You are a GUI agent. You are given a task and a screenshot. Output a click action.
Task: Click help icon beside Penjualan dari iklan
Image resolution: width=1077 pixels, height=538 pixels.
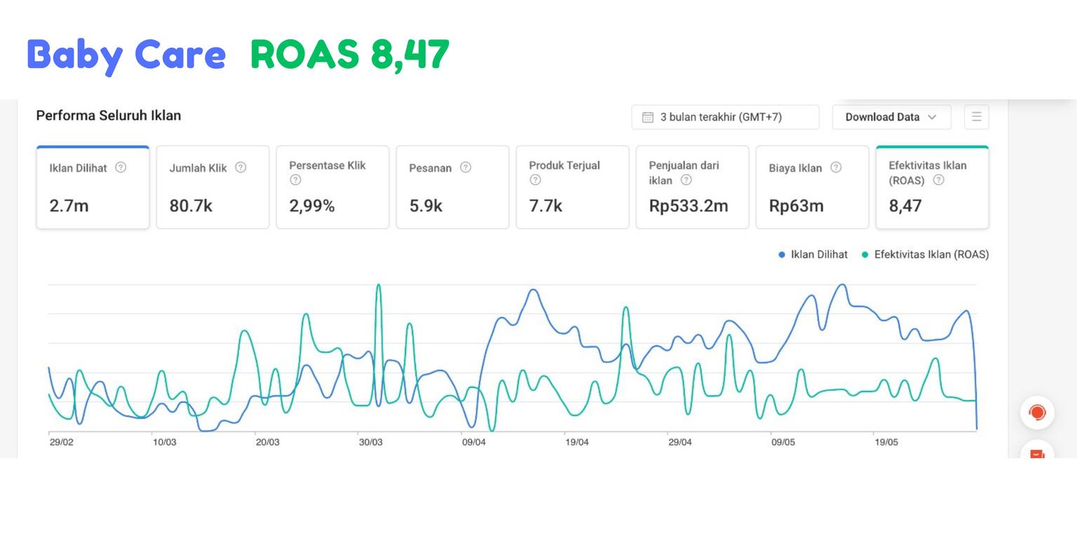click(686, 180)
